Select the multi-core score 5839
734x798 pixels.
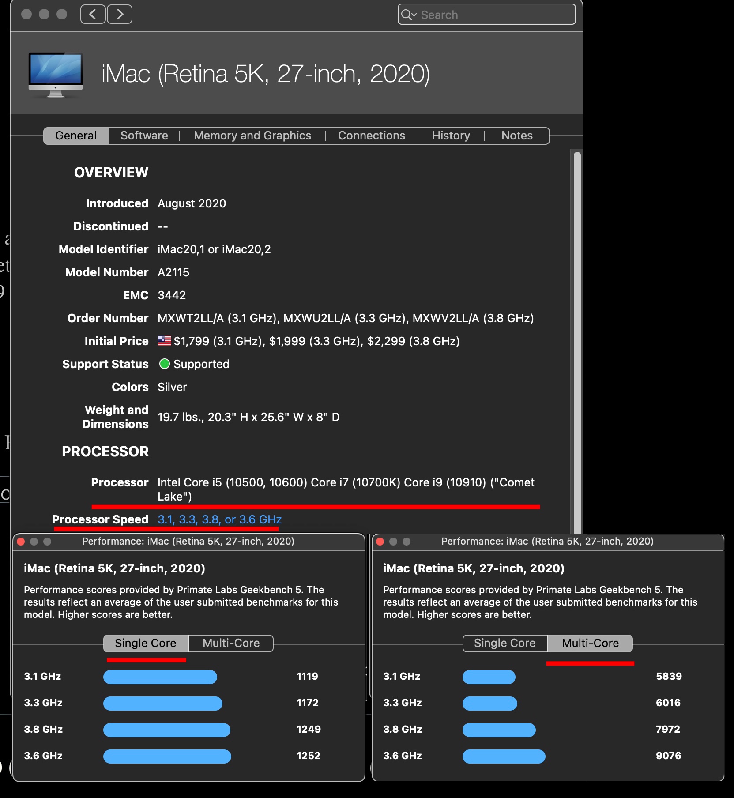pos(669,676)
